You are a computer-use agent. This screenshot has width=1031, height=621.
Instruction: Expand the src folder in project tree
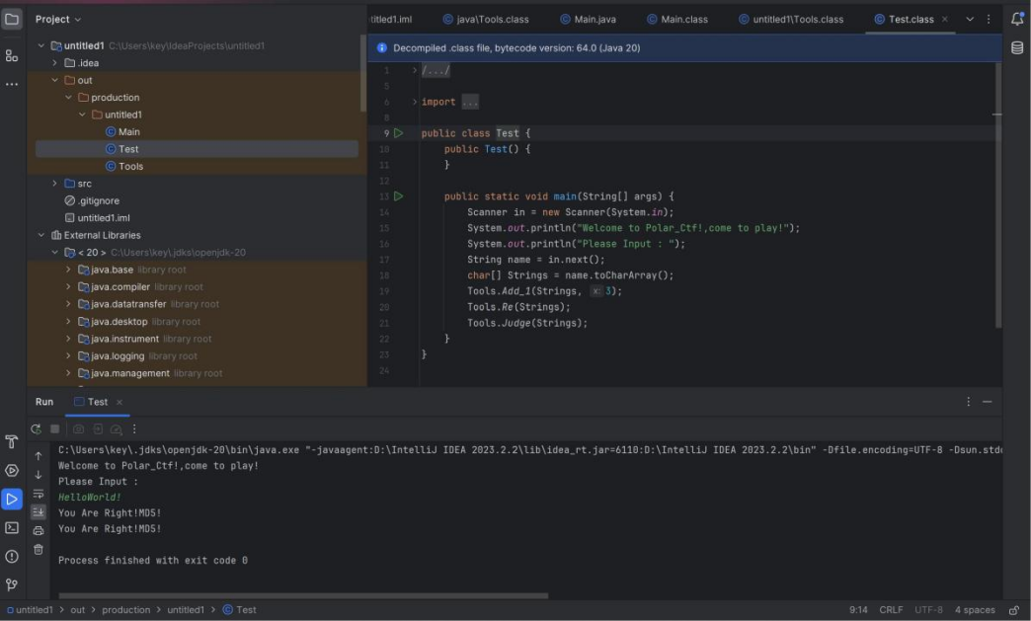[x=55, y=184]
